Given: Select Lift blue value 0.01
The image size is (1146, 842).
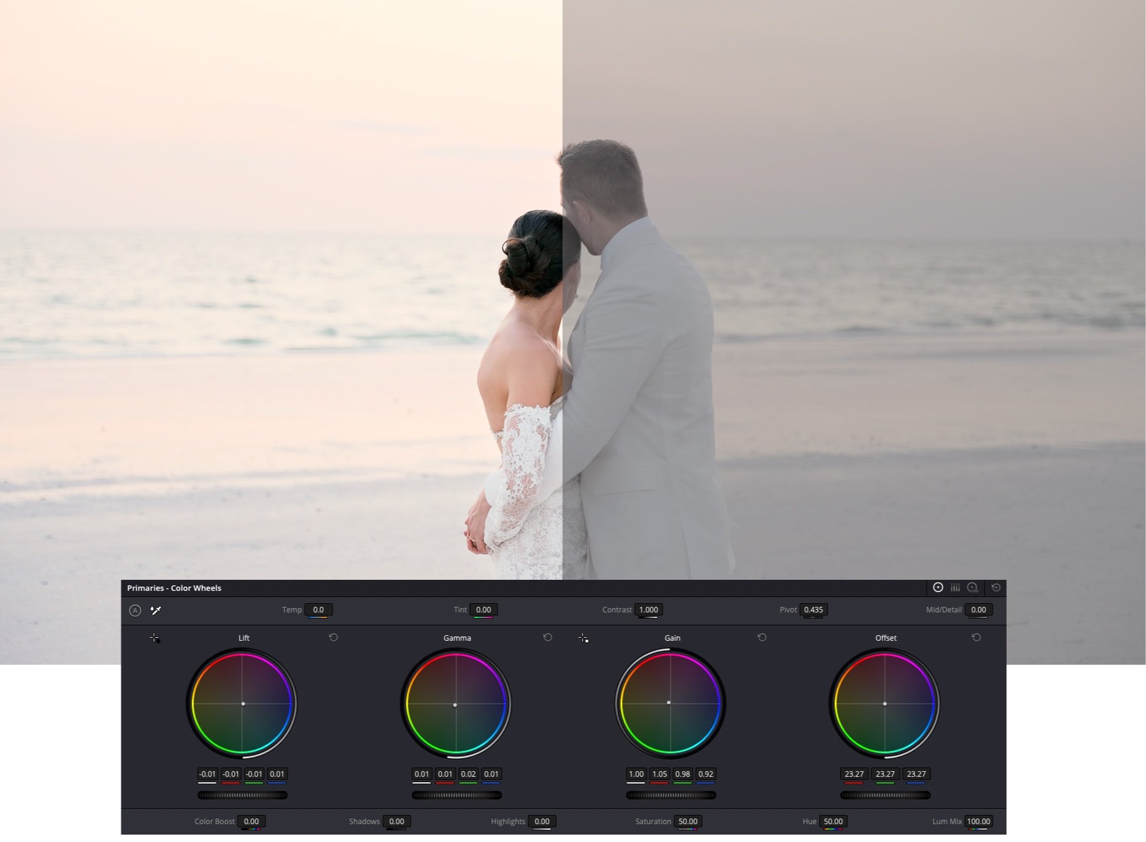Looking at the screenshot, I should [277, 774].
